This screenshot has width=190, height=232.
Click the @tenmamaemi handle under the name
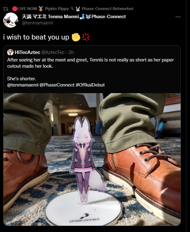(x=37, y=23)
